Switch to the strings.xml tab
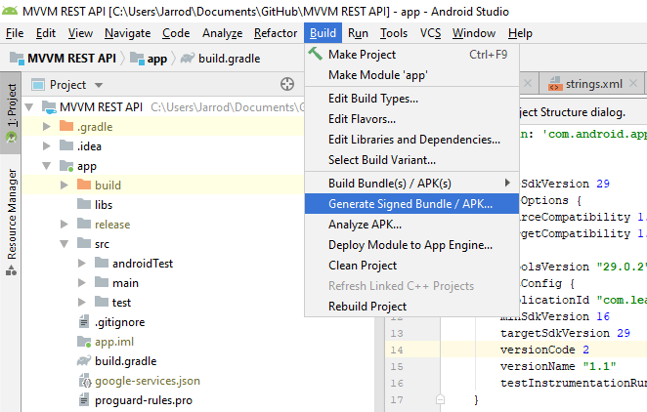The image size is (647, 412). 593,84
